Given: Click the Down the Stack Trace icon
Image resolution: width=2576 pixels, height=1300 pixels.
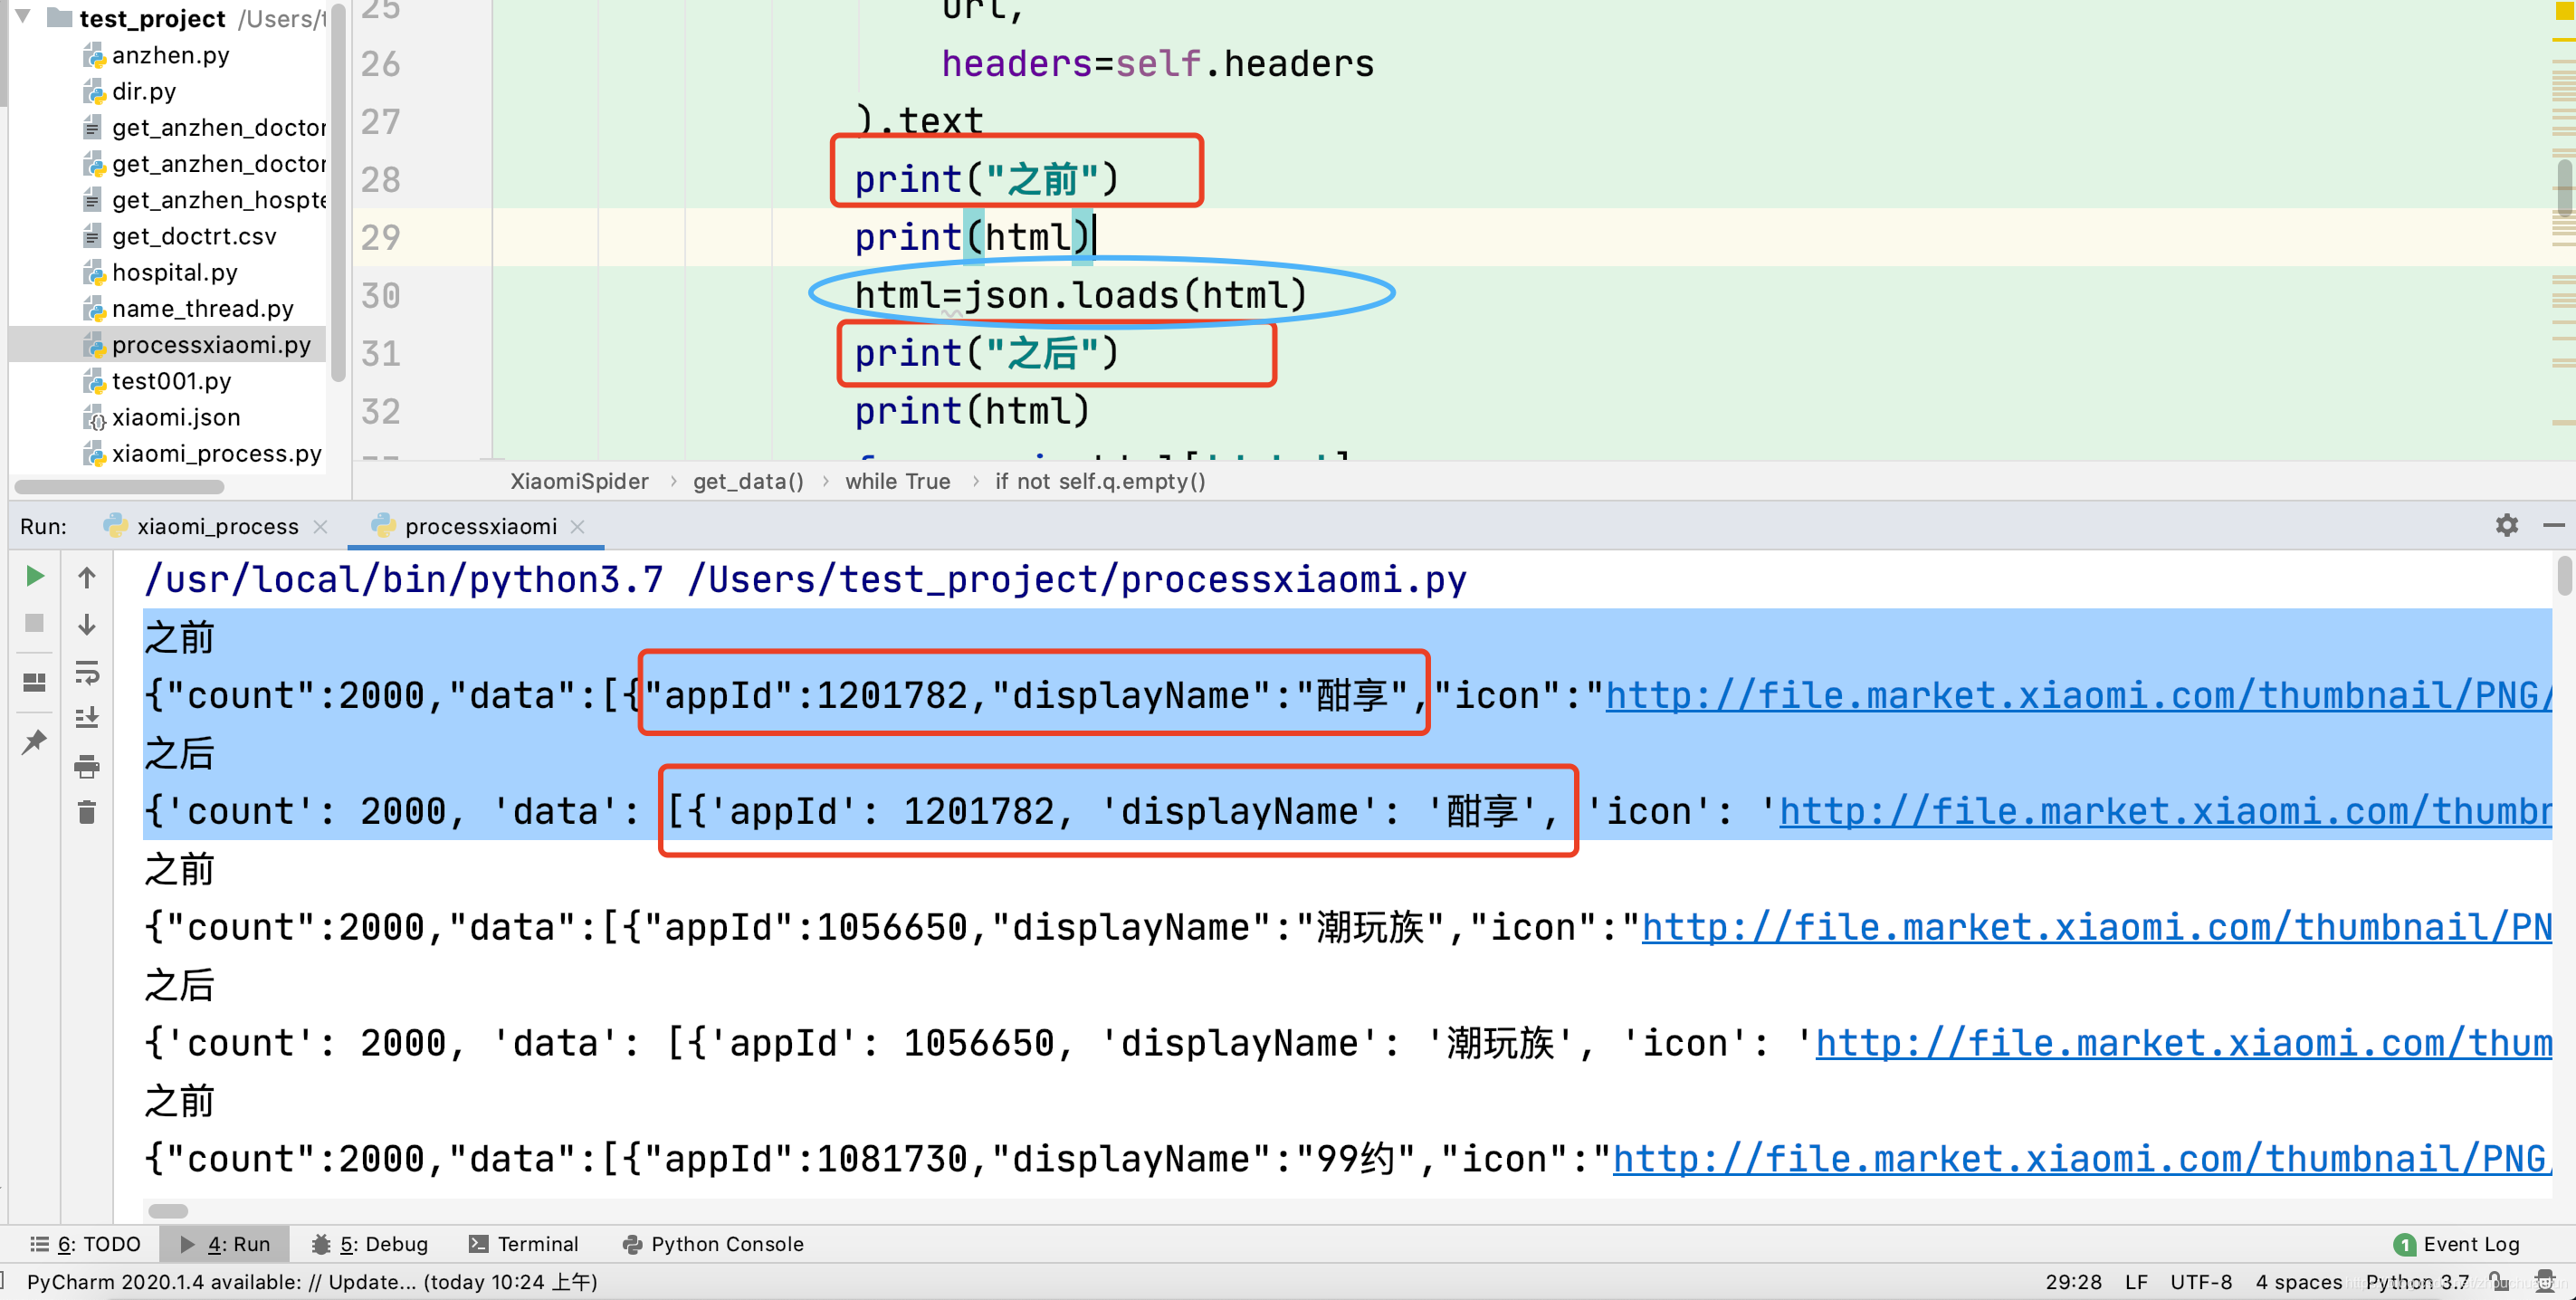Looking at the screenshot, I should click(x=87, y=622).
